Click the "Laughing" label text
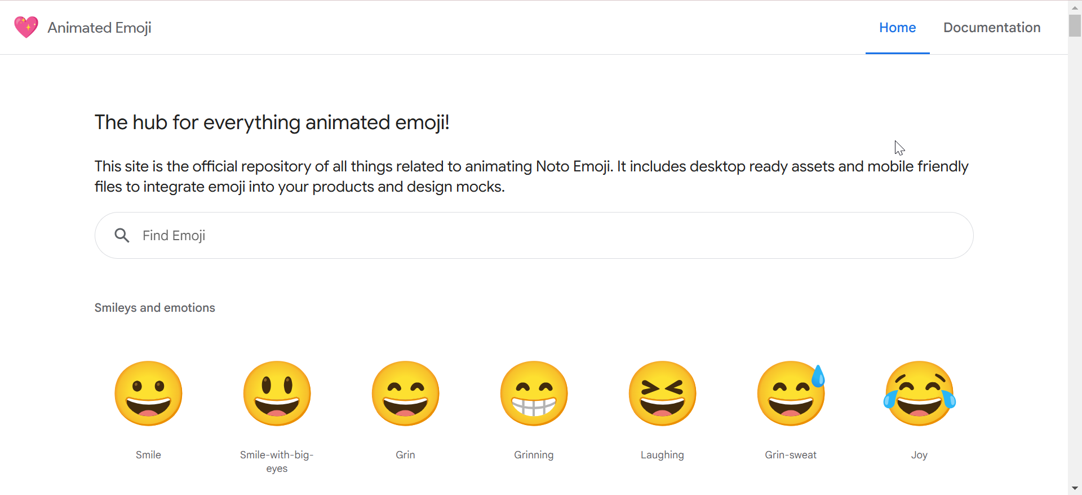 point(662,455)
